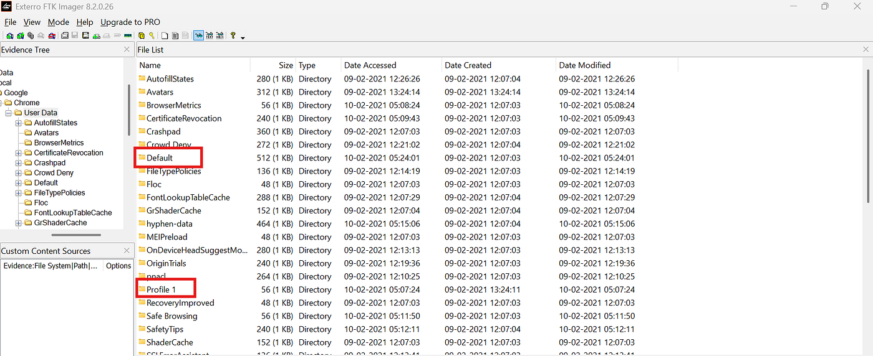Select Google folder in Evidence Tree
The image size is (873, 356).
[16, 93]
